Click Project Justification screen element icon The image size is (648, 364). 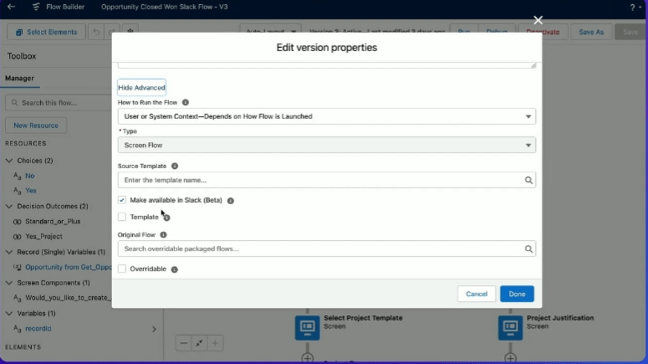tap(510, 327)
